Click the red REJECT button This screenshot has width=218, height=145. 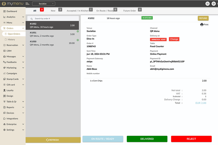tap(191, 139)
